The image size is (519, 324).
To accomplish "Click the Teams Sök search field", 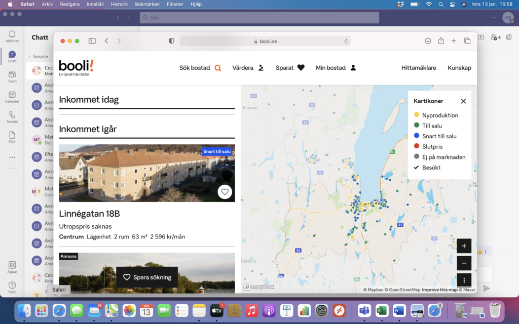I will pyautogui.click(x=259, y=18).
